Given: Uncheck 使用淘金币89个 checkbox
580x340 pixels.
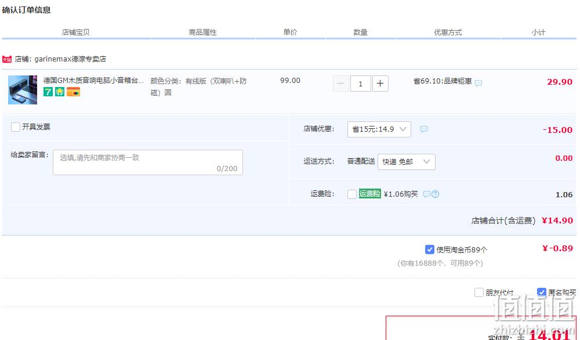Looking at the screenshot, I should (x=429, y=249).
